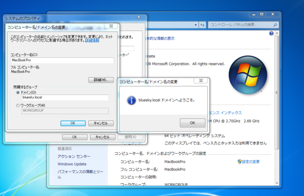The width and height of the screenshot is (304, 196).
Task: Click キャンセル in システムのプロパティ window
Action: (102, 137)
